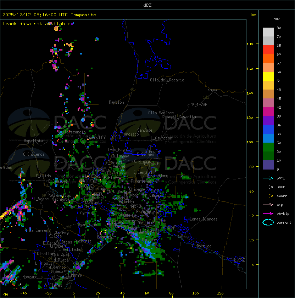
Task: Click the '30HM' legend label
Action: point(281,187)
